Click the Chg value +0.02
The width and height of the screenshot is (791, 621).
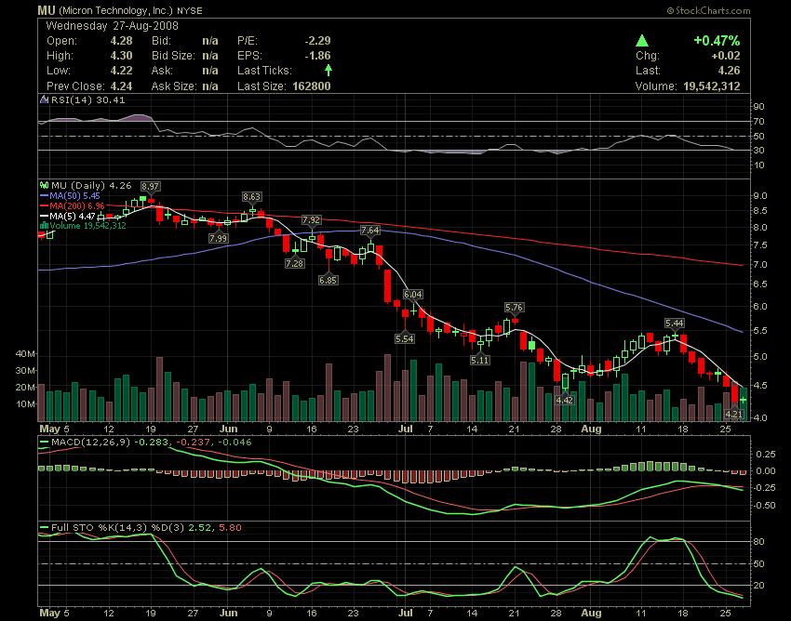click(x=726, y=56)
